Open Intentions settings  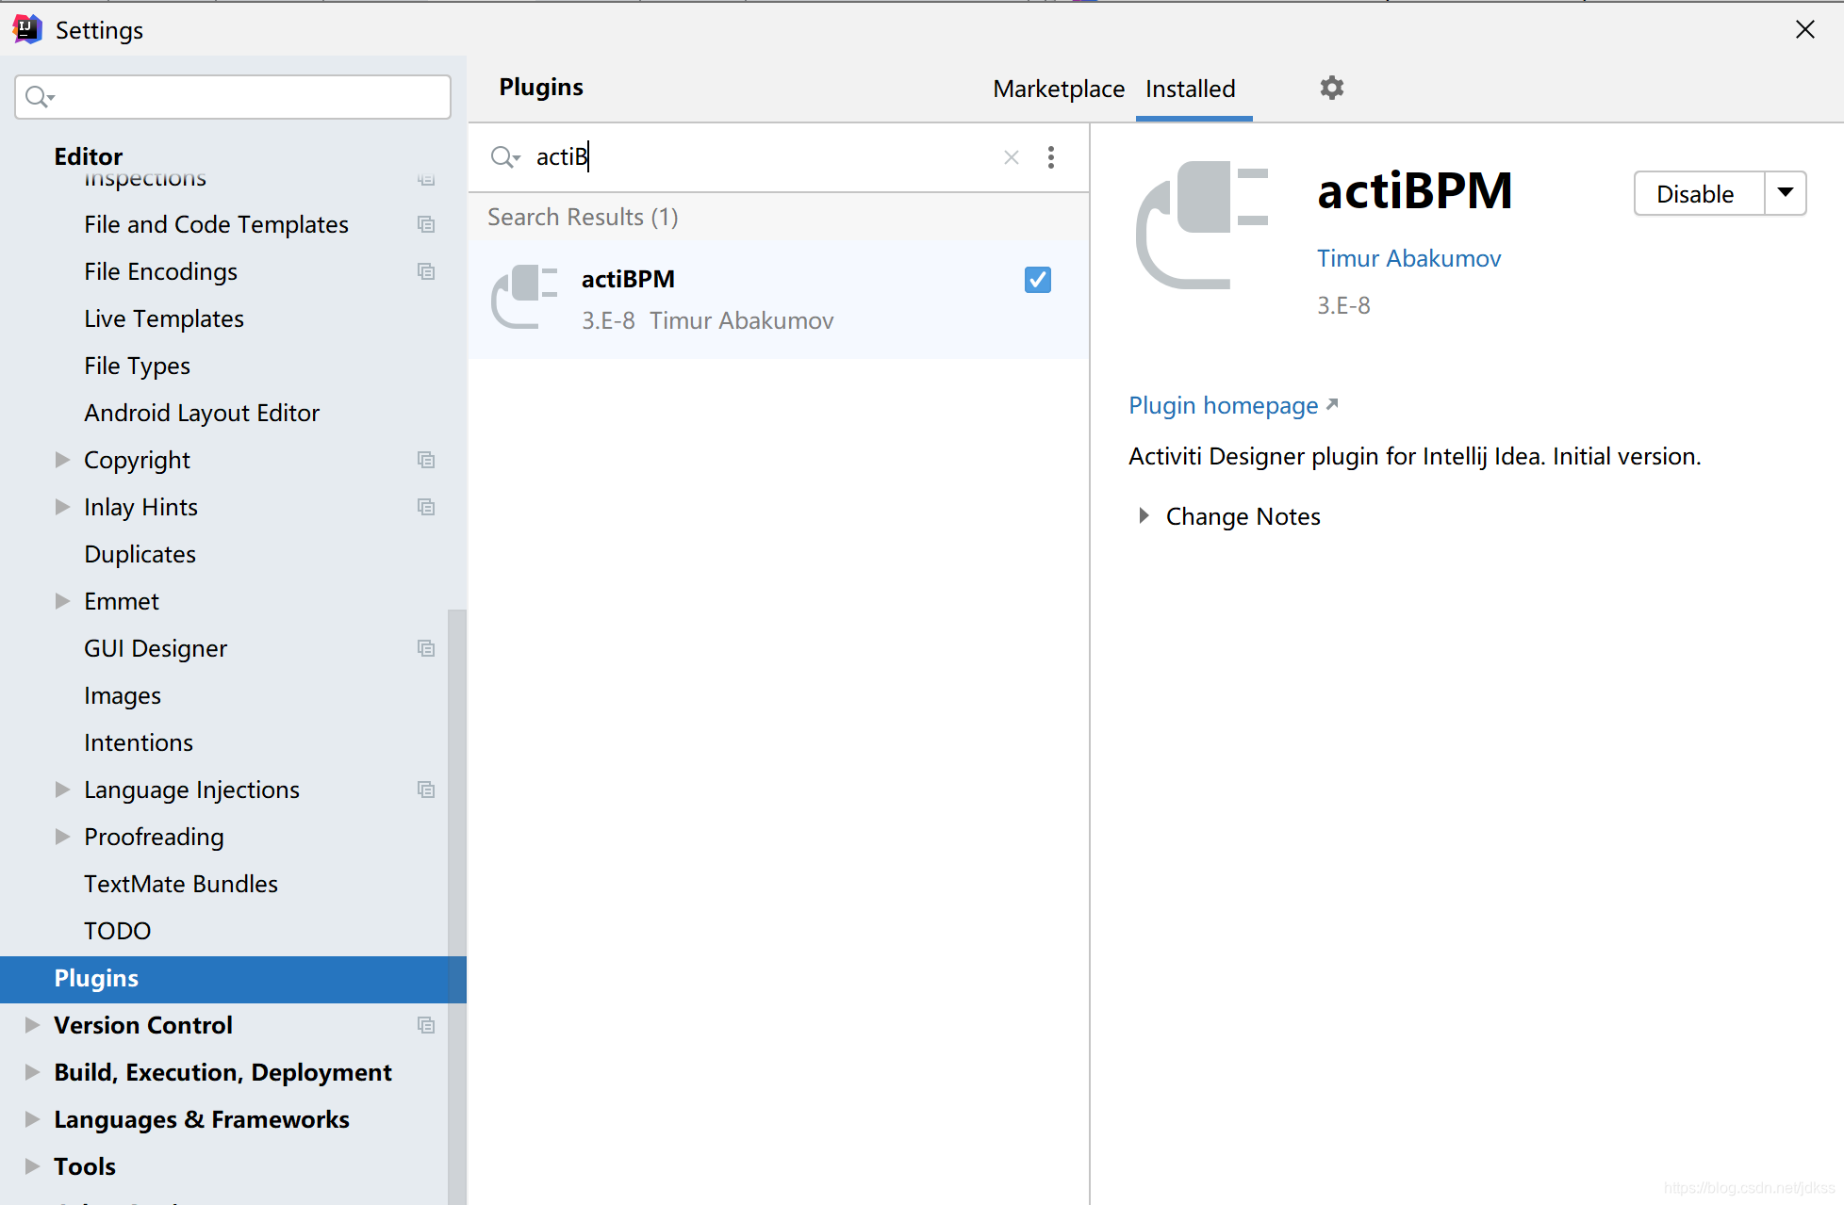pyautogui.click(x=139, y=742)
